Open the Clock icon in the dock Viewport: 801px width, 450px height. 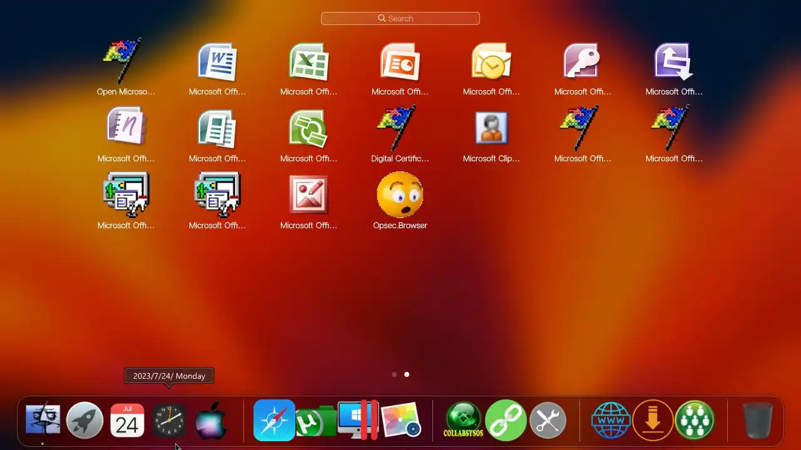pyautogui.click(x=169, y=421)
